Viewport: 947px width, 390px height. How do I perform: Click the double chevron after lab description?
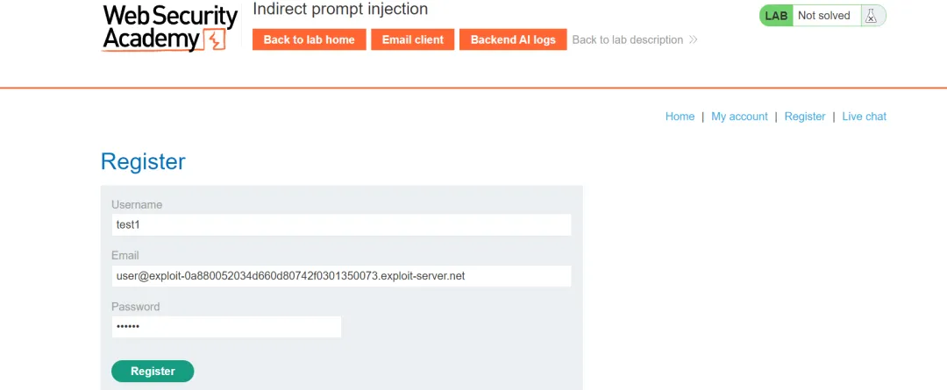693,39
